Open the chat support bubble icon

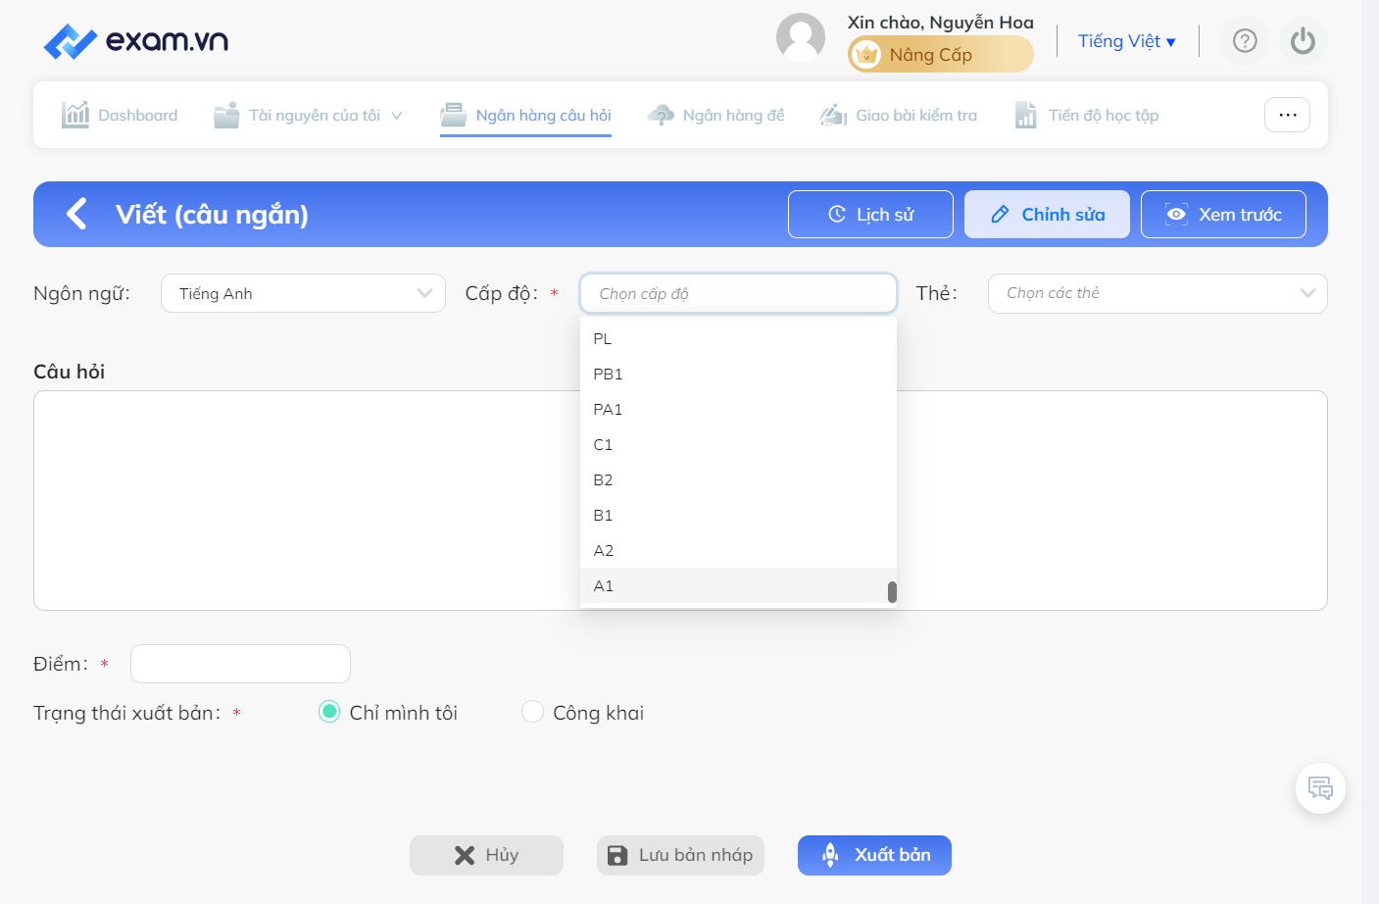point(1320,788)
